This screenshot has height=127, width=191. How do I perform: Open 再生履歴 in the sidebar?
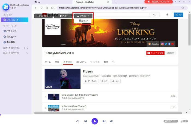[9, 42]
